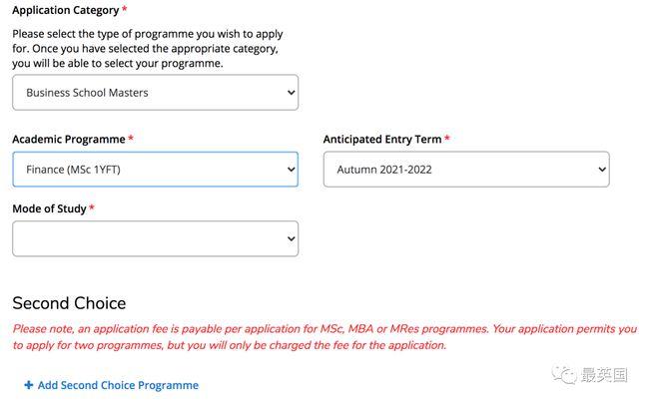Click the chevron beside Autumn 2021-2022

pos(601,170)
